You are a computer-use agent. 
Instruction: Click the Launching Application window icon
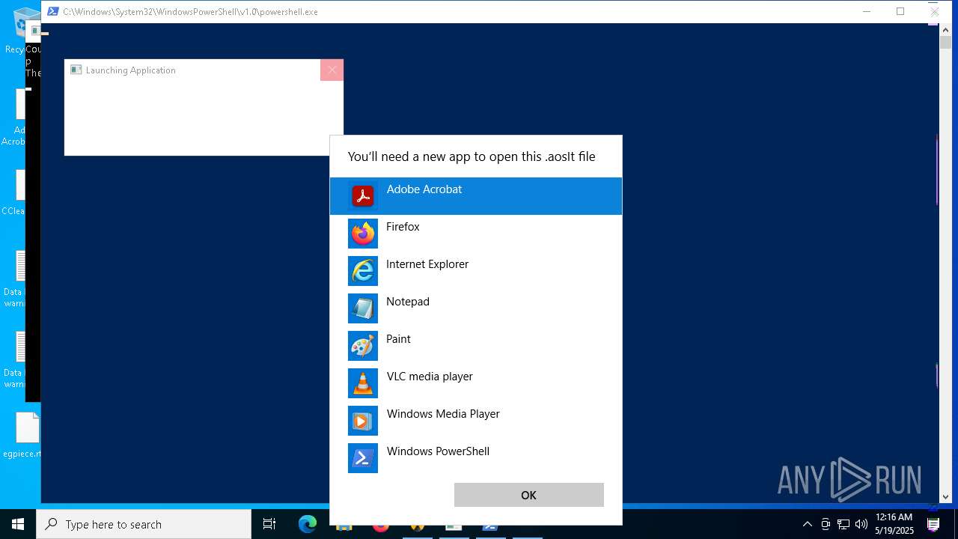pos(76,70)
